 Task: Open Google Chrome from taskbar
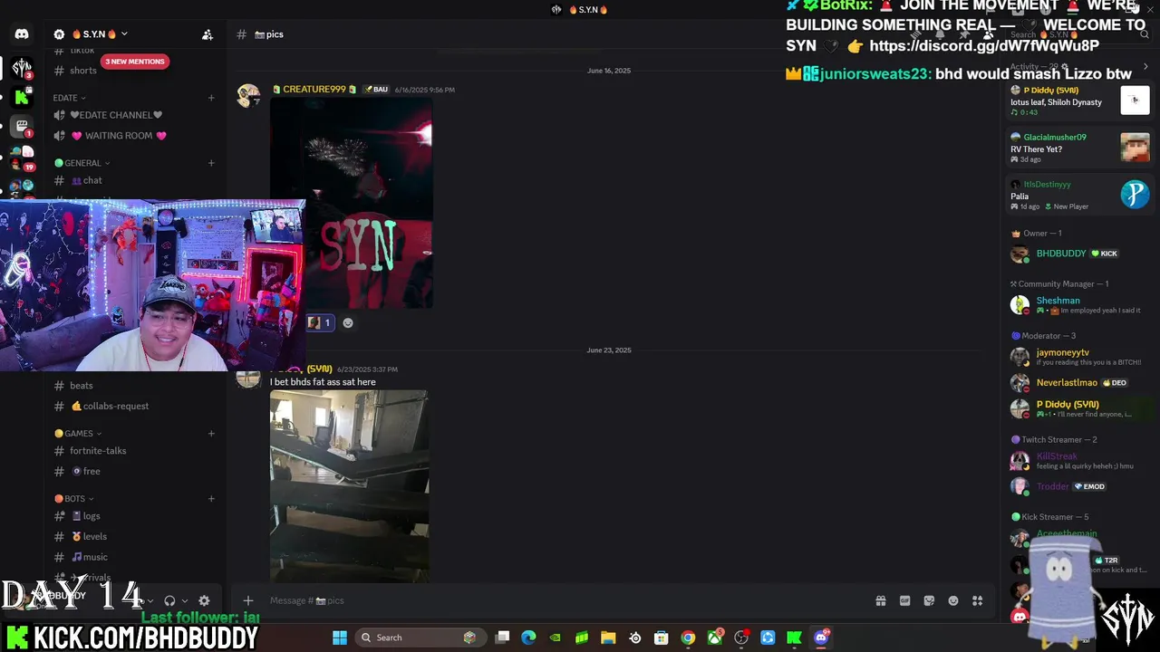coord(688,638)
